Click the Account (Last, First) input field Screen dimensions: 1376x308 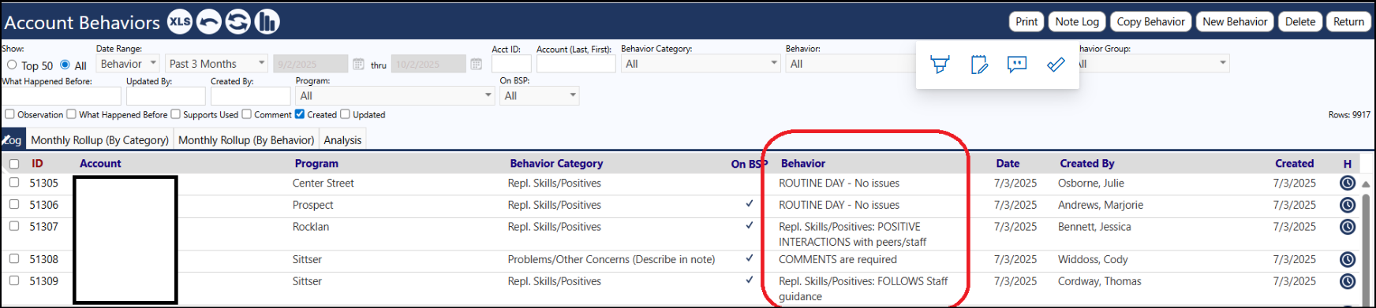[576, 64]
